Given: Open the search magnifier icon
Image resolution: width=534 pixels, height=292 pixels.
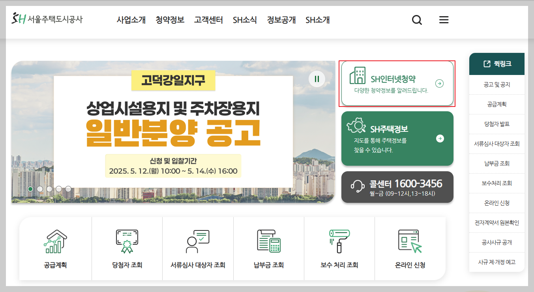Looking at the screenshot, I should coord(417,20).
